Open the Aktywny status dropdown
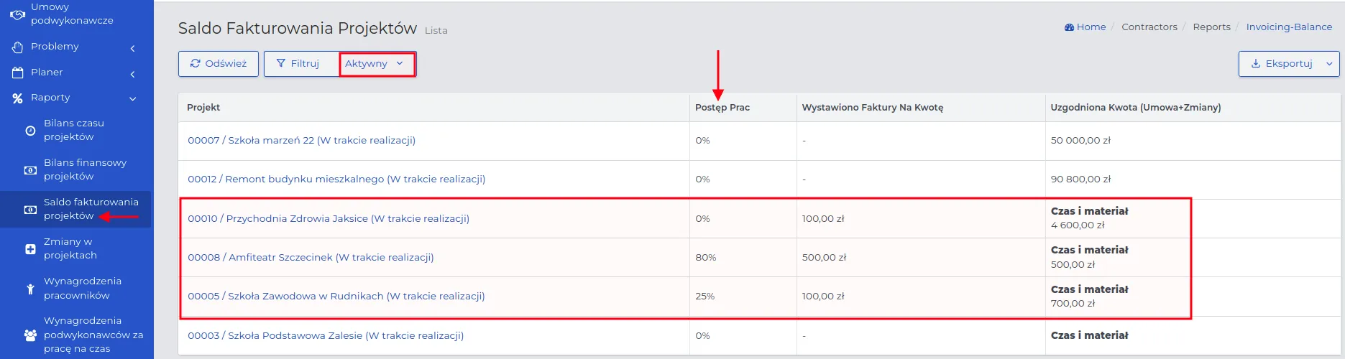 pyautogui.click(x=377, y=63)
